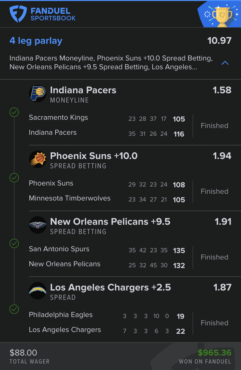This screenshot has width=241, height=370.
Task: Click green checkmark beside Pelicans spread leg
Action: [x=14, y=243]
